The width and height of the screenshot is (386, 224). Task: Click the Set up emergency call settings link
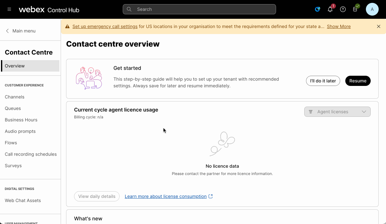pyautogui.click(x=105, y=26)
